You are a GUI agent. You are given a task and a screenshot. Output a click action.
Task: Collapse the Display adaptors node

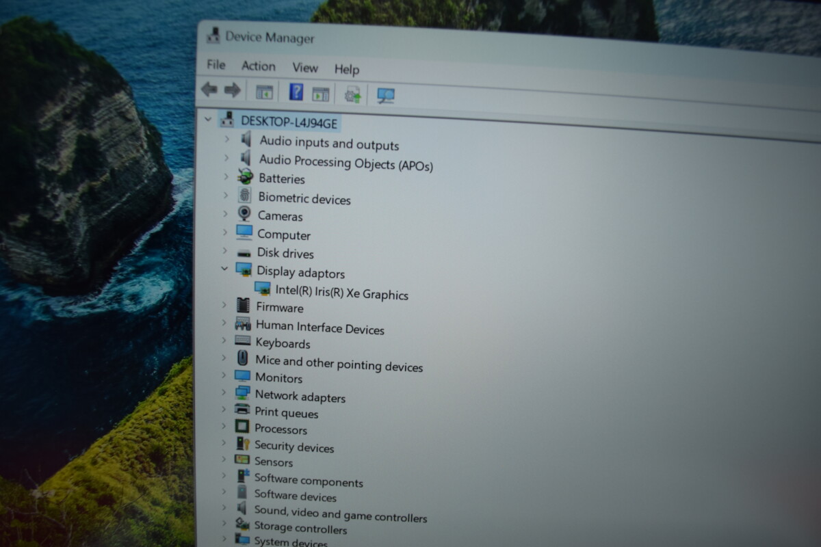[x=224, y=269]
